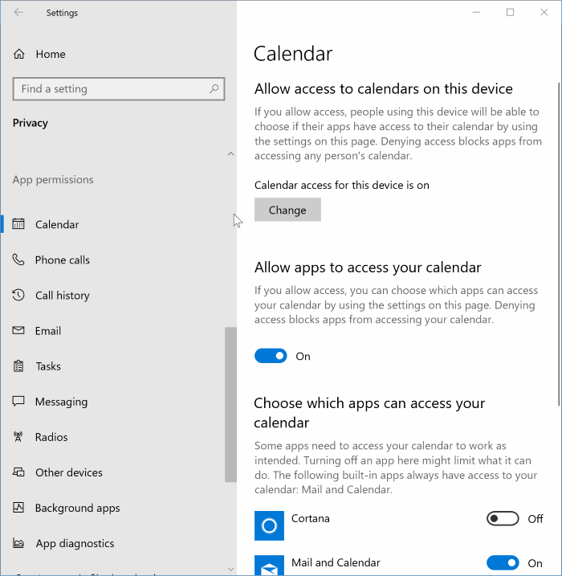Click the search magnifier icon

[x=214, y=88]
